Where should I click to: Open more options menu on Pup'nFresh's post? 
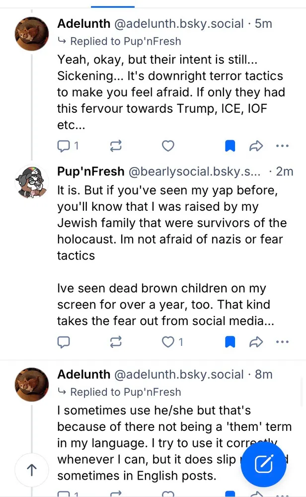pos(282,342)
